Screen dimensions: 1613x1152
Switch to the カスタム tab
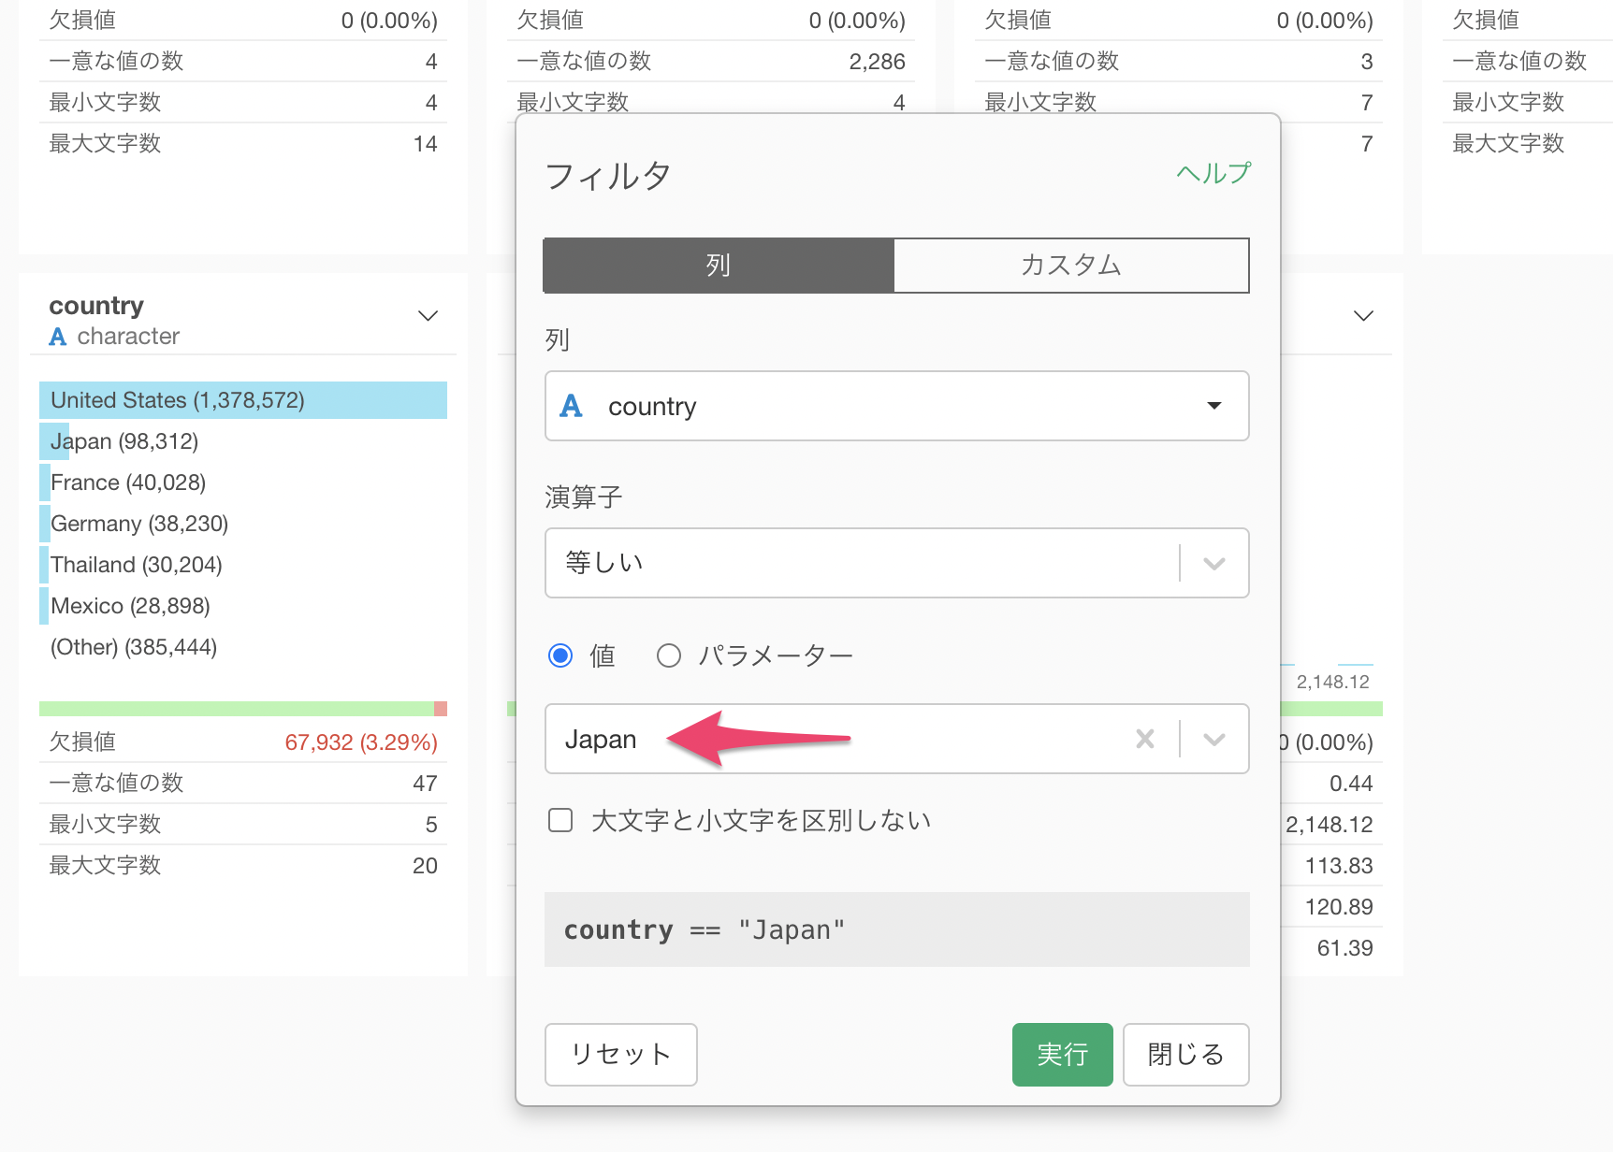1070,266
